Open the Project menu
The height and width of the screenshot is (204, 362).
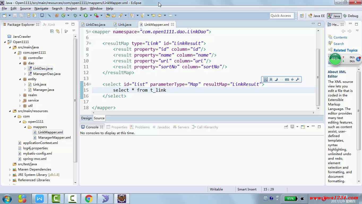point(71,8)
